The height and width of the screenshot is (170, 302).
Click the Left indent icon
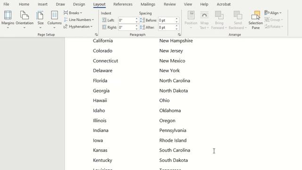coord(104,20)
